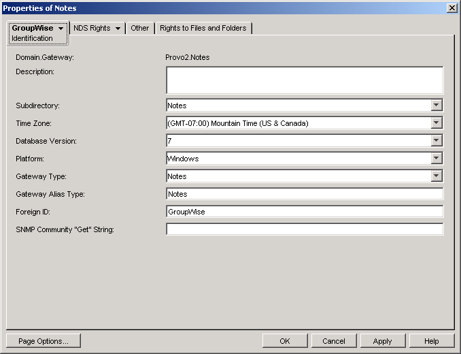Open the Gateway Type dropdown
This screenshot has height=354, width=461.
point(437,176)
